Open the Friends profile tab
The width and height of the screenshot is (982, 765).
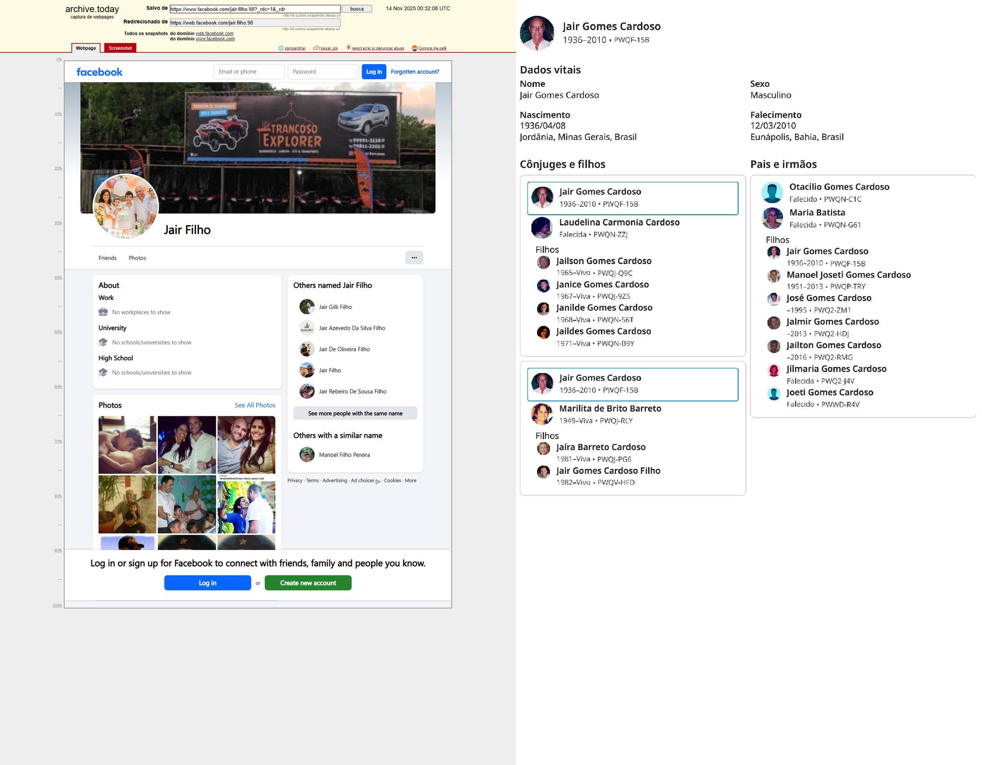107,258
